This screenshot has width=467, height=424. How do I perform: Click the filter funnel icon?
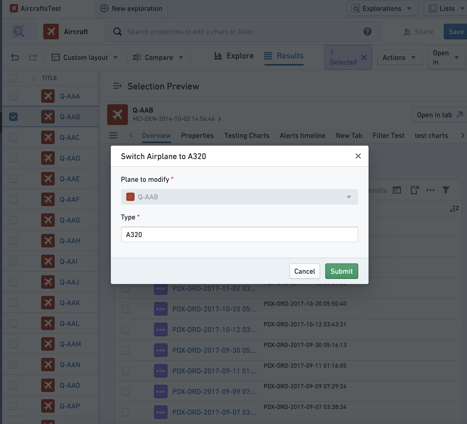point(446,190)
